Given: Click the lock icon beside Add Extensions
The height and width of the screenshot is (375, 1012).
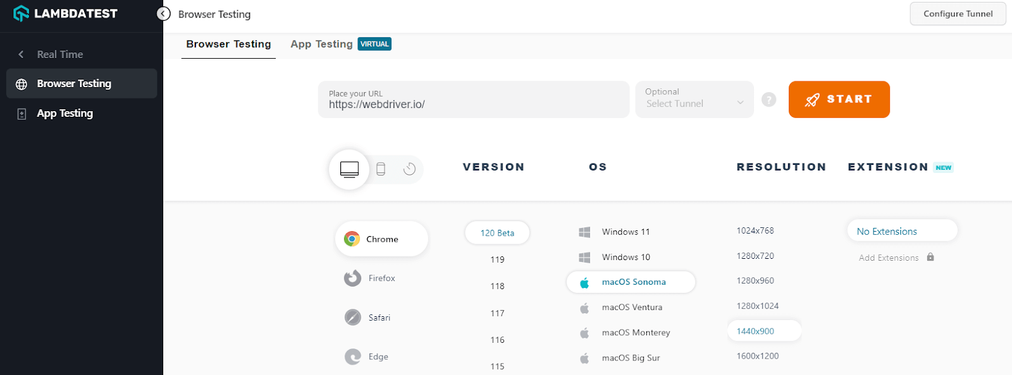Looking at the screenshot, I should click(930, 257).
